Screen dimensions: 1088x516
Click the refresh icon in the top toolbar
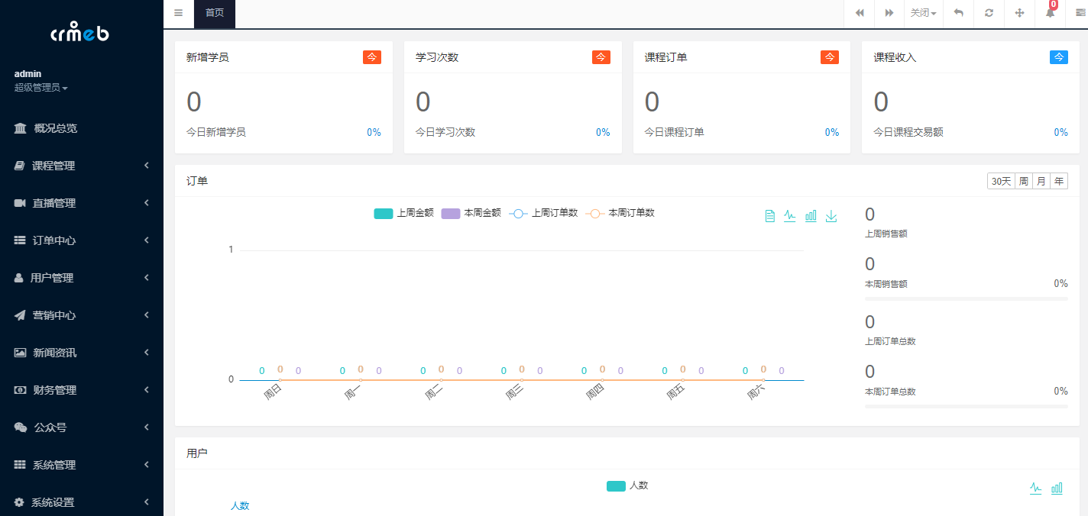989,14
